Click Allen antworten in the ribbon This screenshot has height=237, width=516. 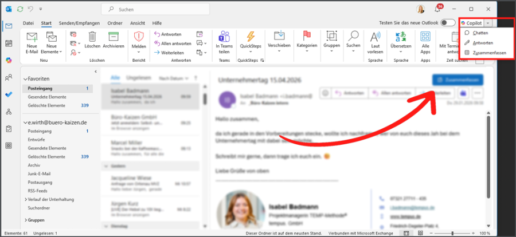pyautogui.click(x=173, y=44)
